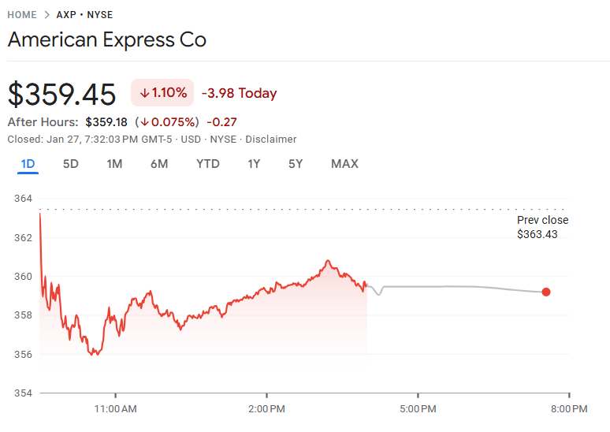Click the breadcrumb chevron after HOME
This screenshot has width=610, height=432.
(x=46, y=15)
